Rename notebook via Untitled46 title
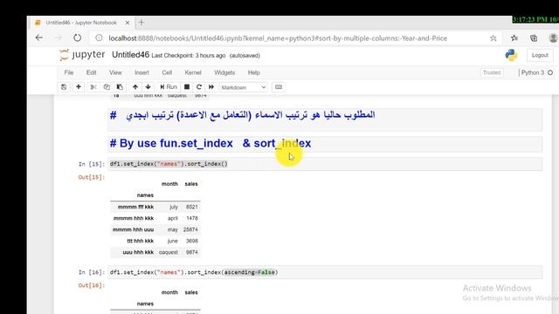This screenshot has width=559, height=314. coord(130,55)
